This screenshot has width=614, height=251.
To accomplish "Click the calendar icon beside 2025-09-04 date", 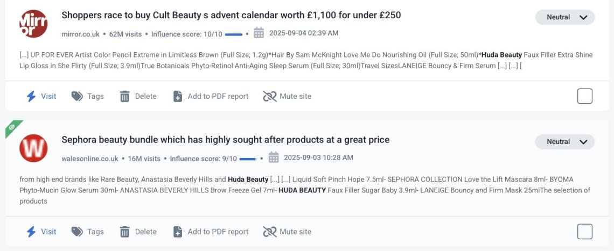I will [x=259, y=33].
